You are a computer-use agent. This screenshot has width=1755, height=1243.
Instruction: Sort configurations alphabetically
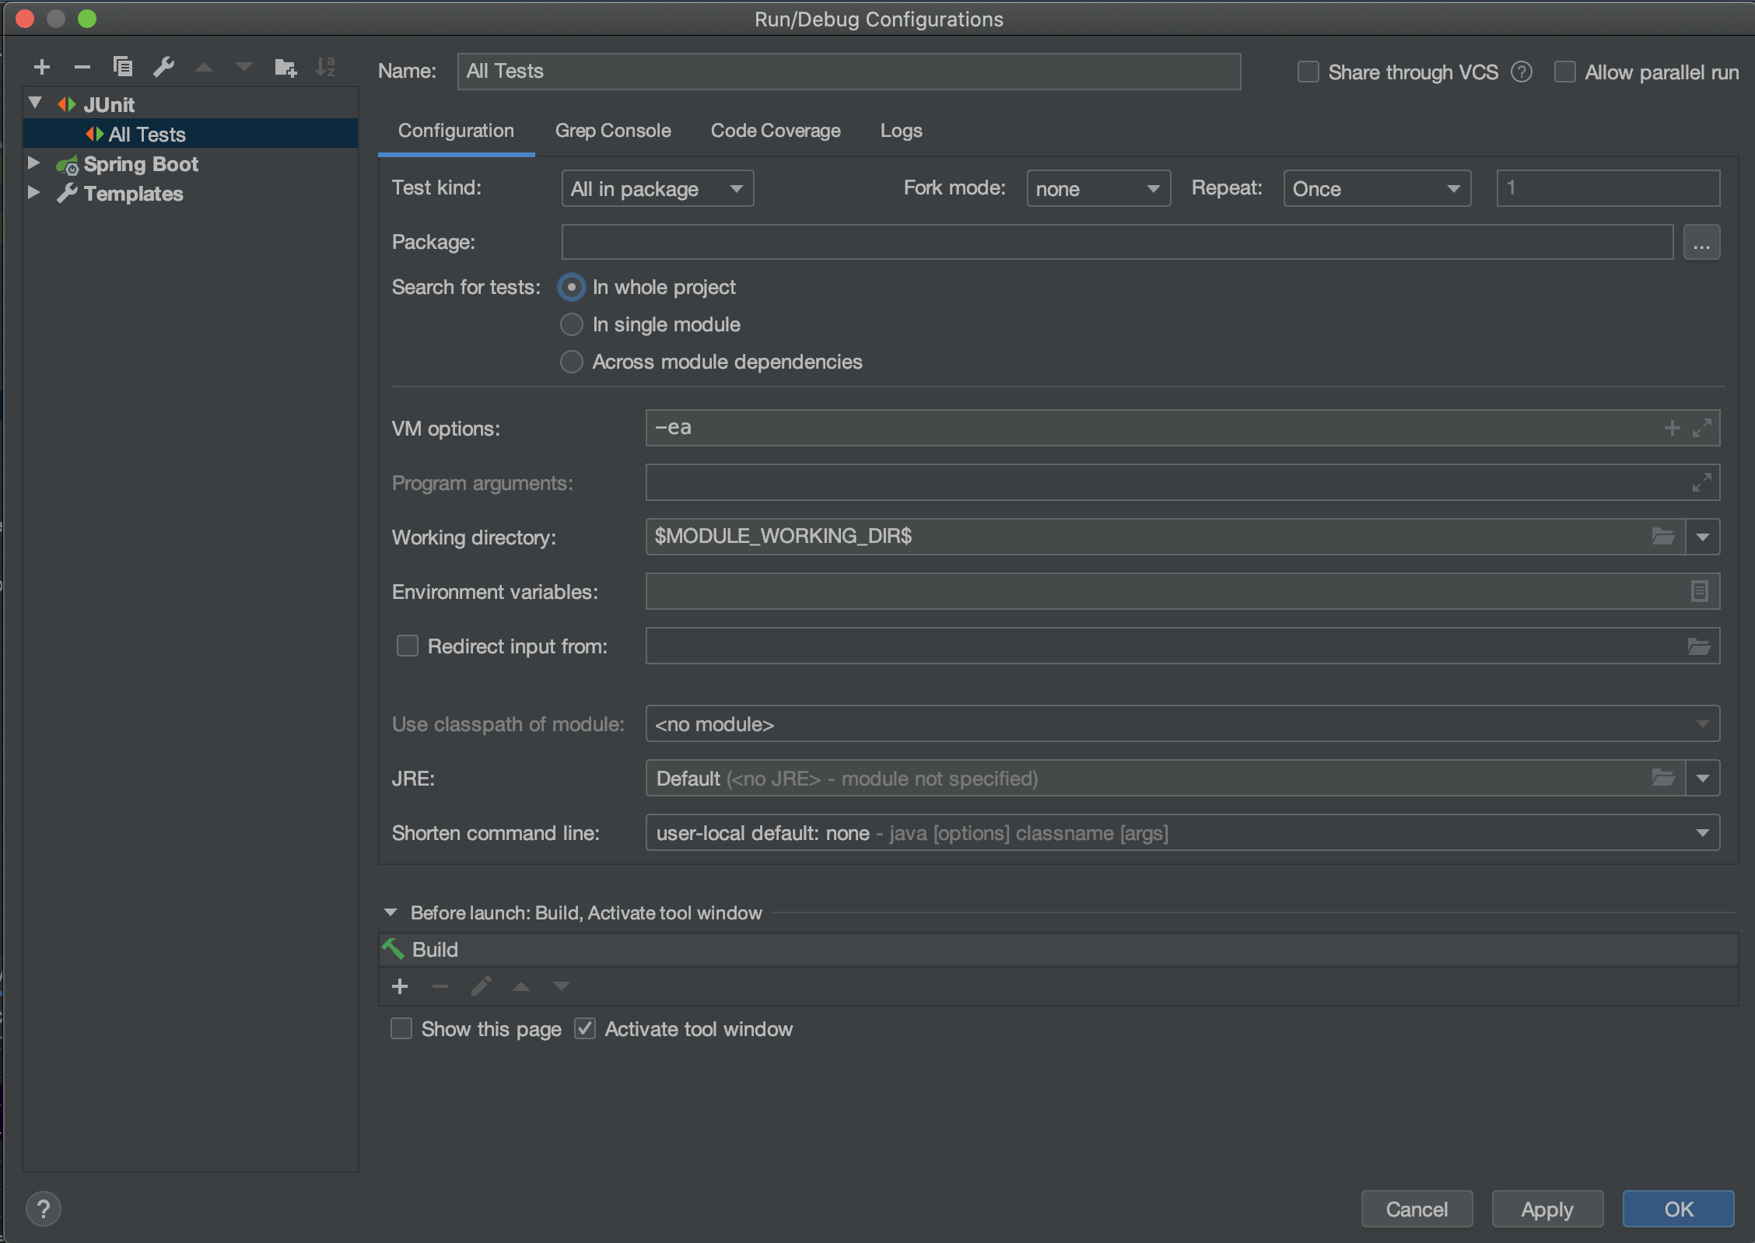click(x=326, y=67)
